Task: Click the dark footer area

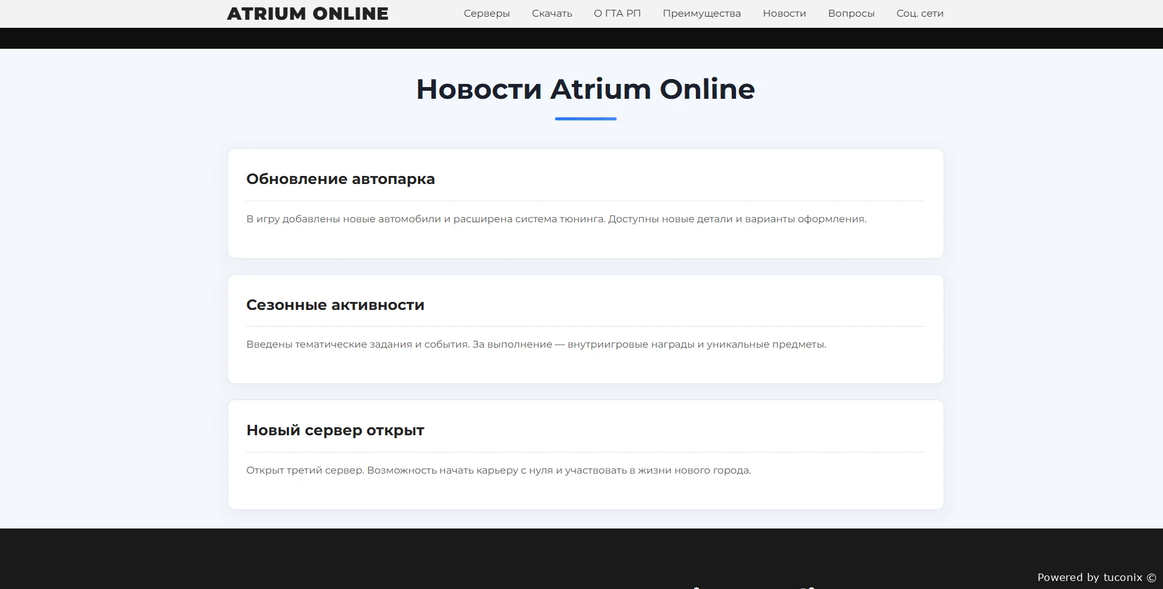Action: click(x=371, y=559)
